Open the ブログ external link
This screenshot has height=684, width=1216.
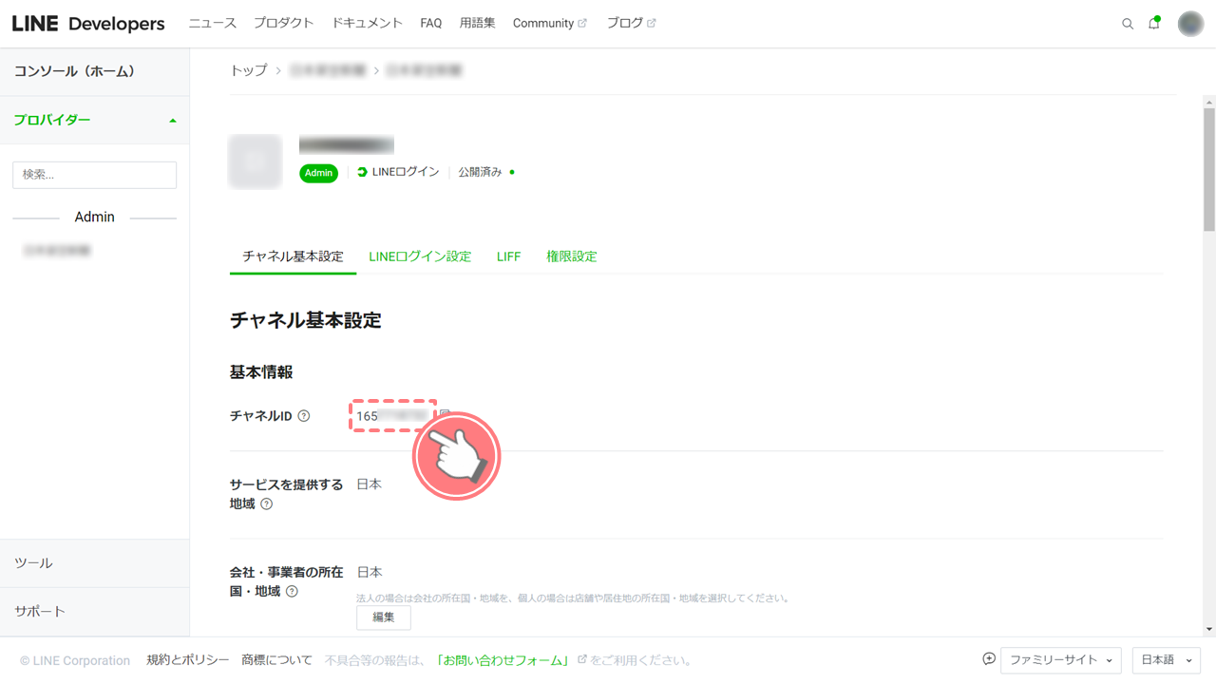coord(631,23)
